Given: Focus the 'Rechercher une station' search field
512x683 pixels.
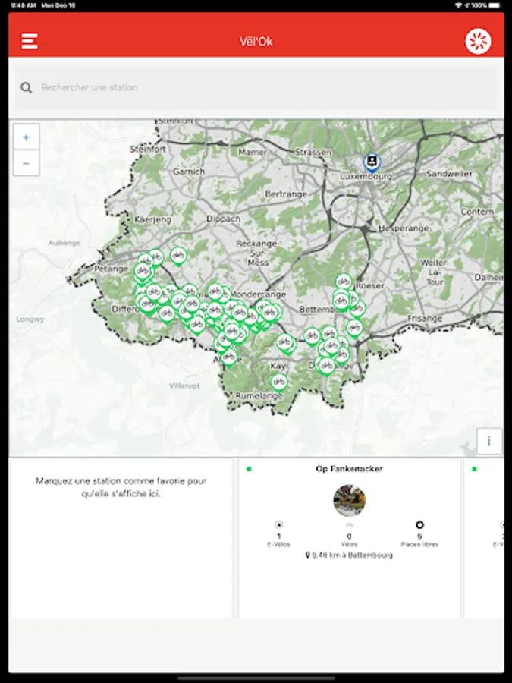Looking at the screenshot, I should coord(256,87).
